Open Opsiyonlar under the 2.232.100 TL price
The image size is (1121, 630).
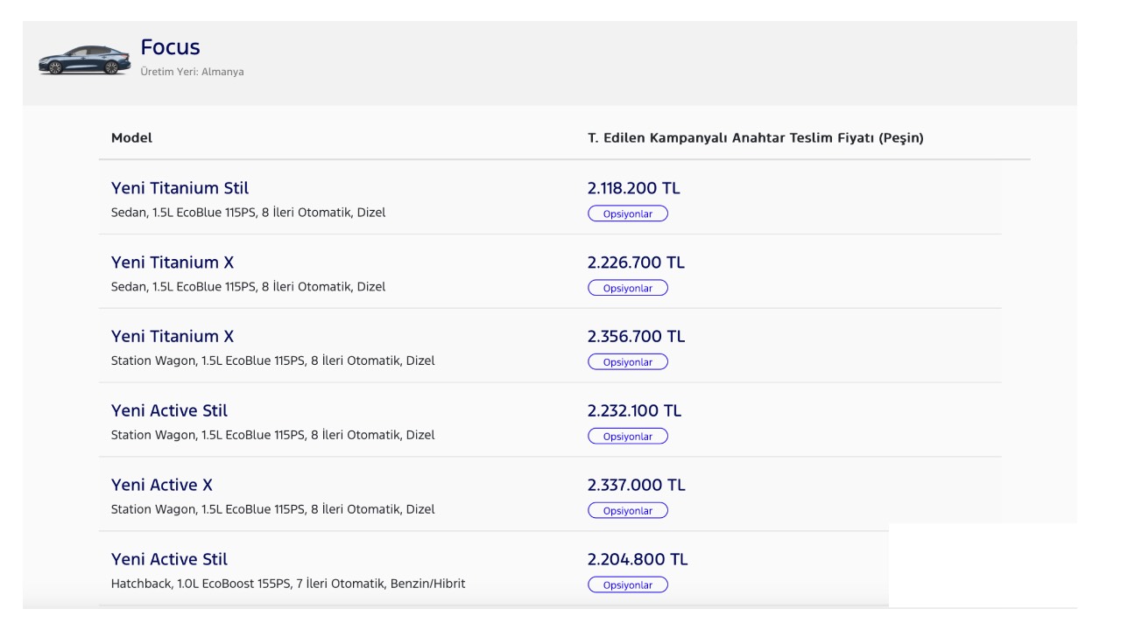click(627, 437)
